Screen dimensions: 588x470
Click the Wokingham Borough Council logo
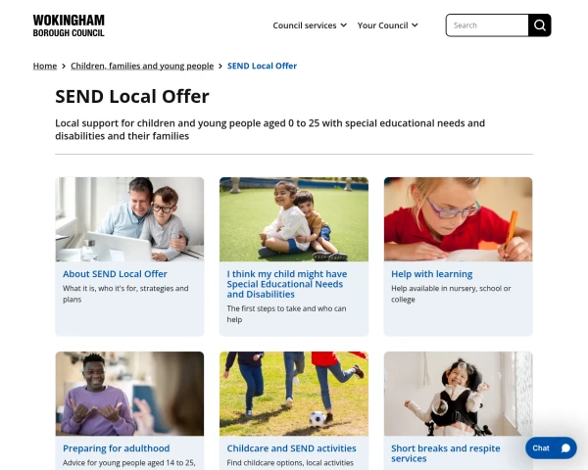coord(69,25)
